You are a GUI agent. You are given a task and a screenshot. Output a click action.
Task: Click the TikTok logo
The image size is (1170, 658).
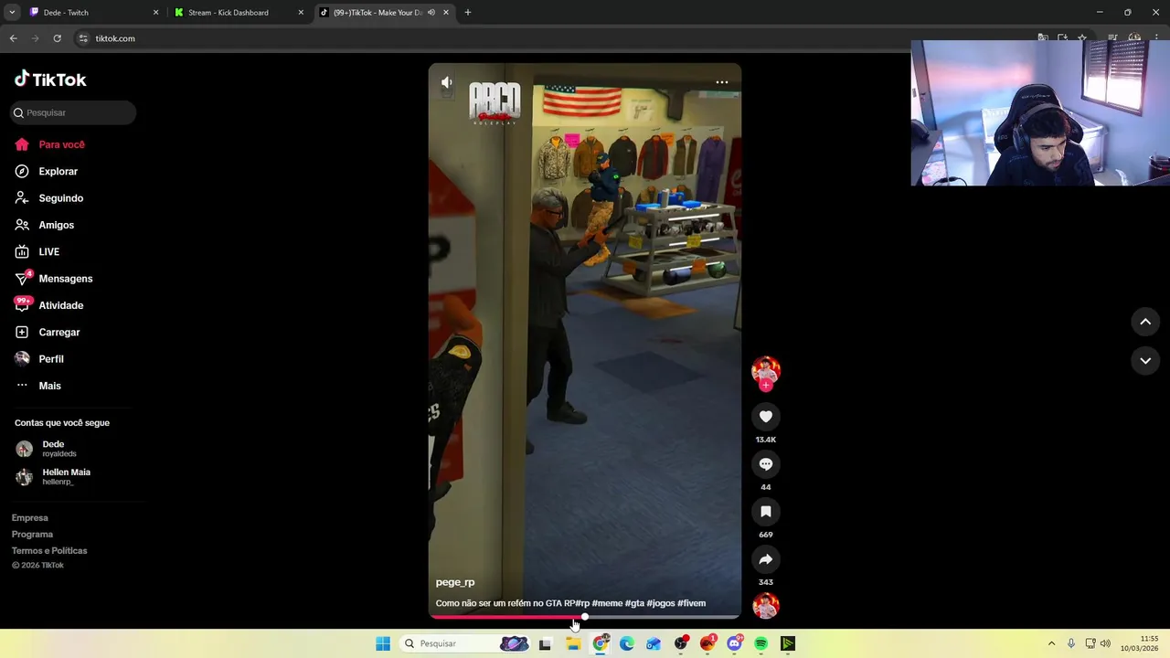pos(50,80)
